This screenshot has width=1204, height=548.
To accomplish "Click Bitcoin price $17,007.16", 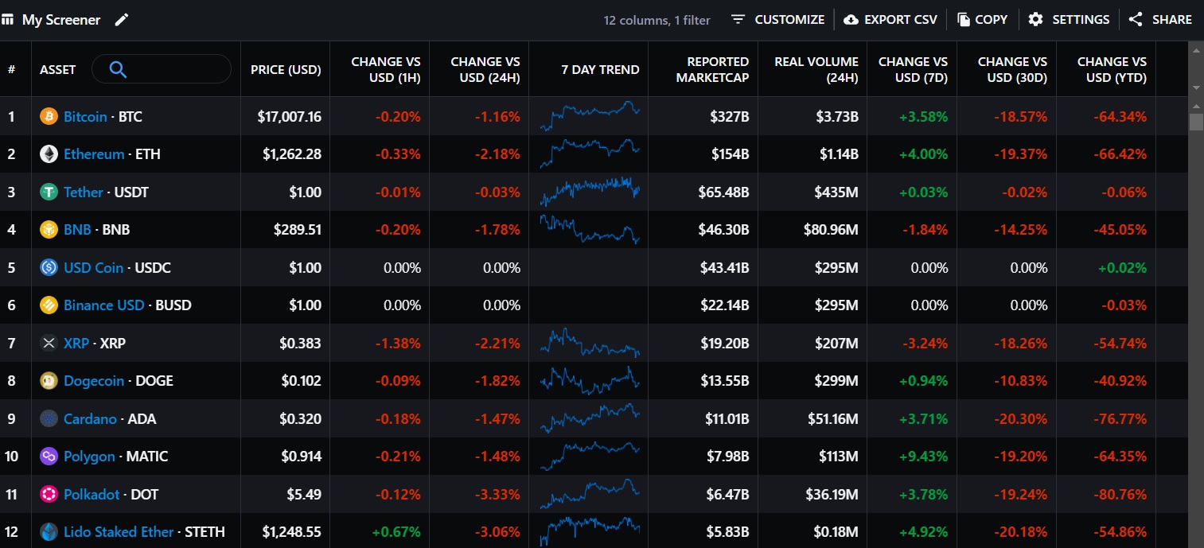I will pos(290,117).
